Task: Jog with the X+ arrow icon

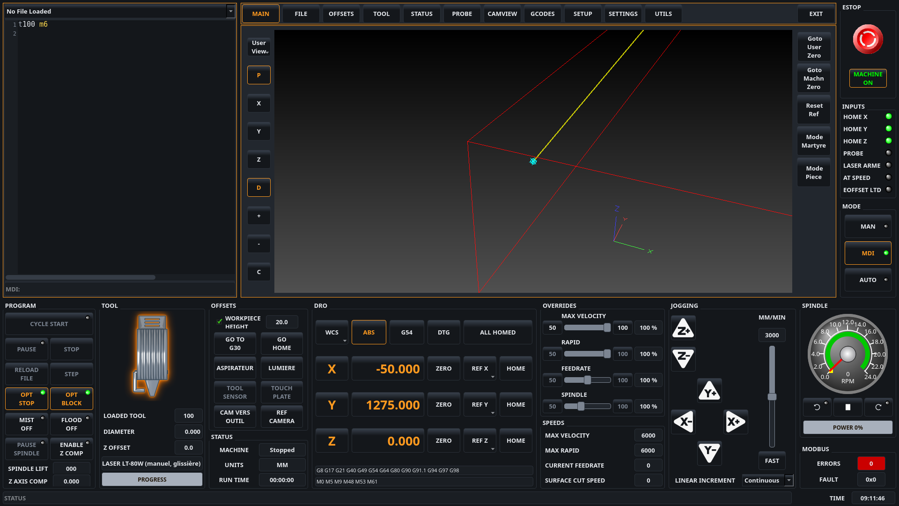Action: click(x=736, y=422)
